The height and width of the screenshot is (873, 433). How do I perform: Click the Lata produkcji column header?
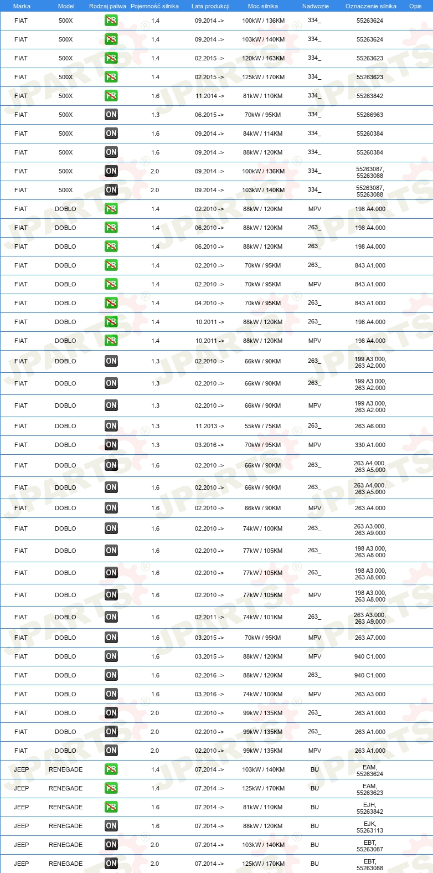tap(210, 6)
